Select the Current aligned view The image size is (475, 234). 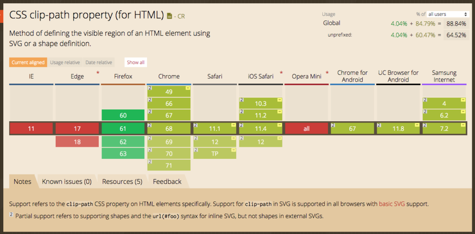click(x=28, y=62)
